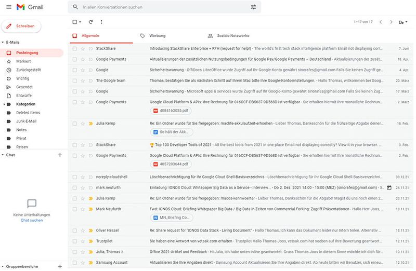Collapse the E-Mails section in sidebar
Viewport: 416px width, 271px height.
[3, 42]
